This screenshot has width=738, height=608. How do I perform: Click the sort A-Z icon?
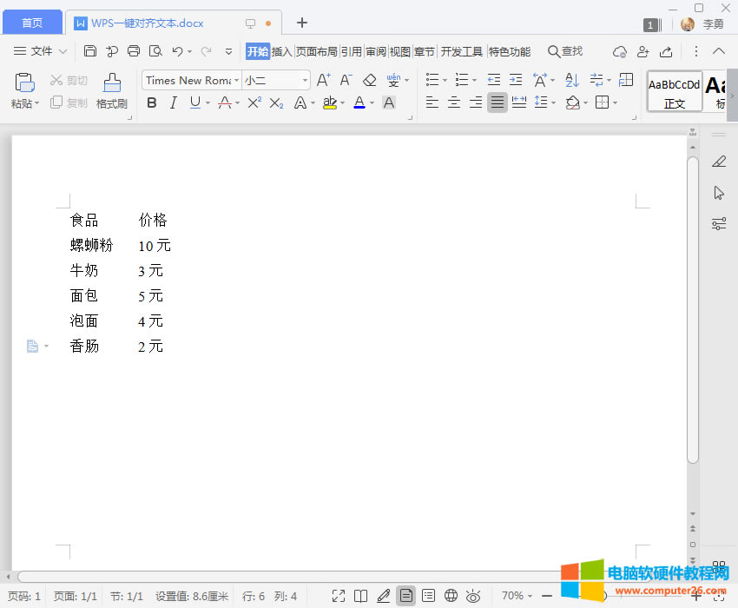[571, 80]
